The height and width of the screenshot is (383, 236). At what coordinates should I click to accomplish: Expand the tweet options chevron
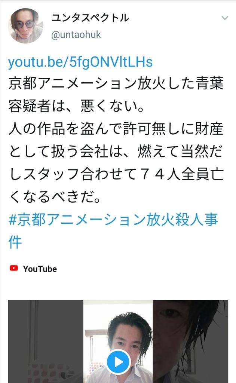pos(224,18)
